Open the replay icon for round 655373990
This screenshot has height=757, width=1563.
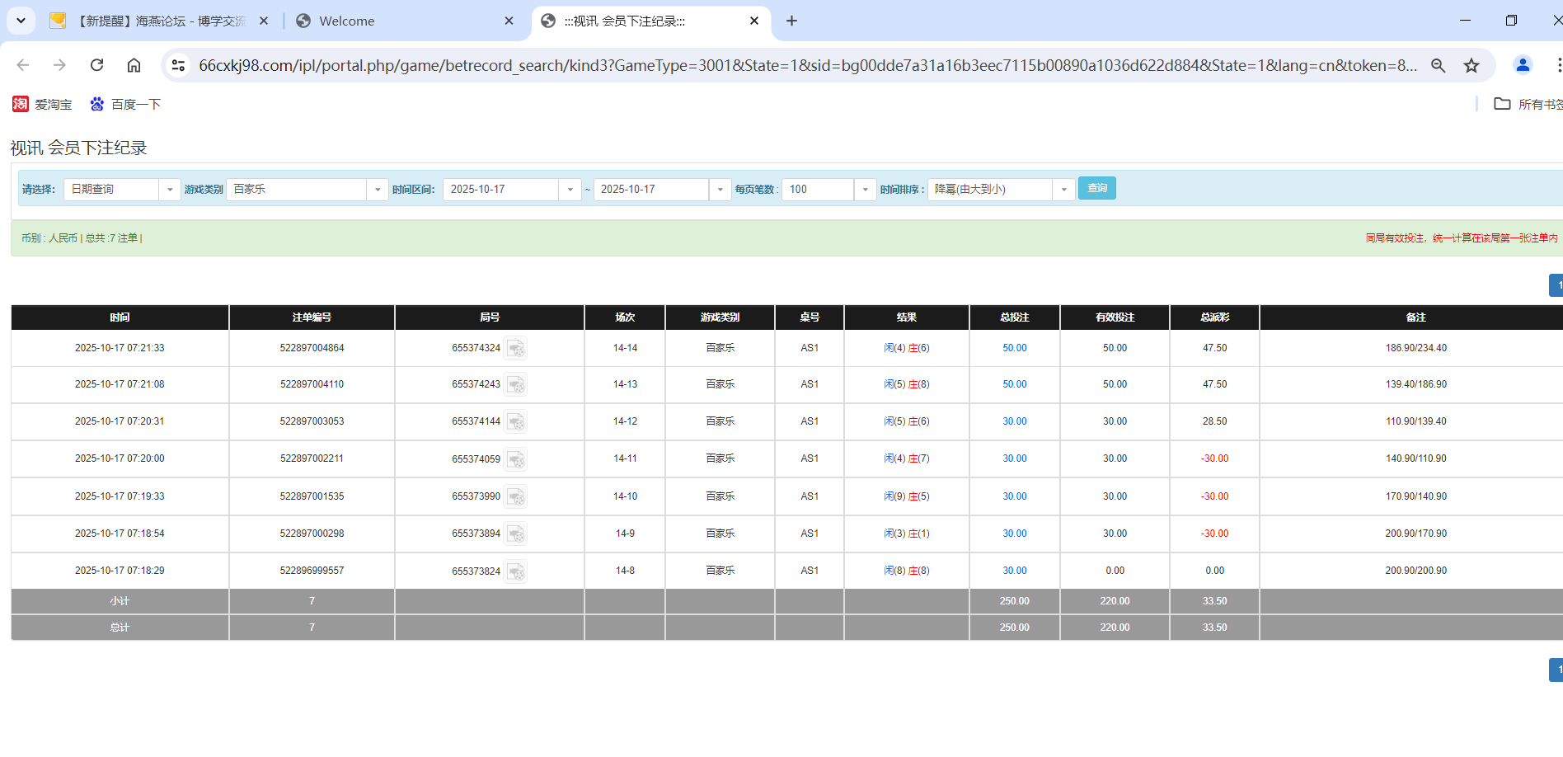pos(516,496)
